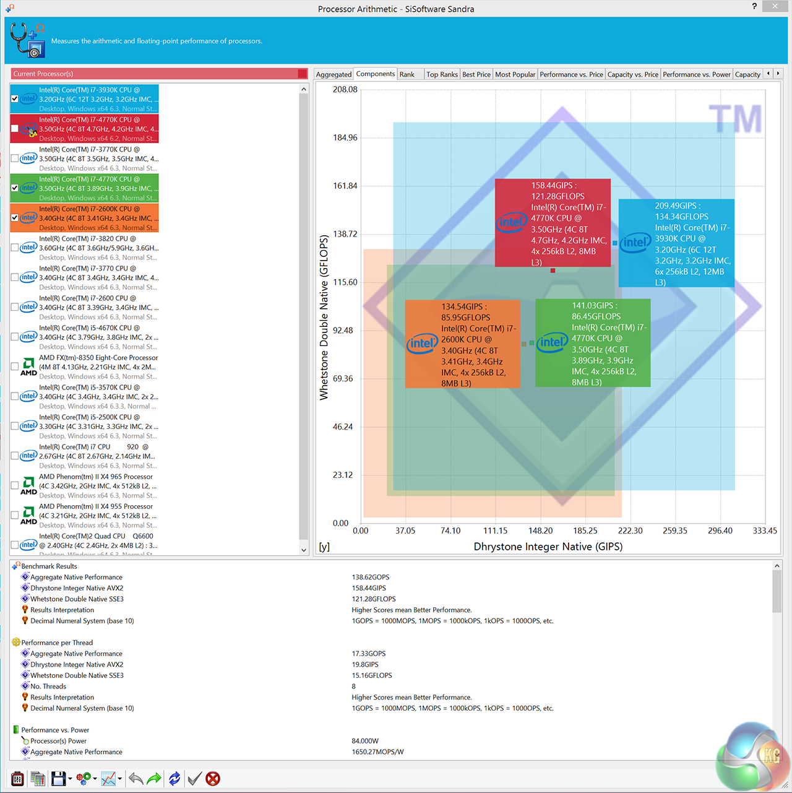Open the gears icon dropdown arrow

95,779
